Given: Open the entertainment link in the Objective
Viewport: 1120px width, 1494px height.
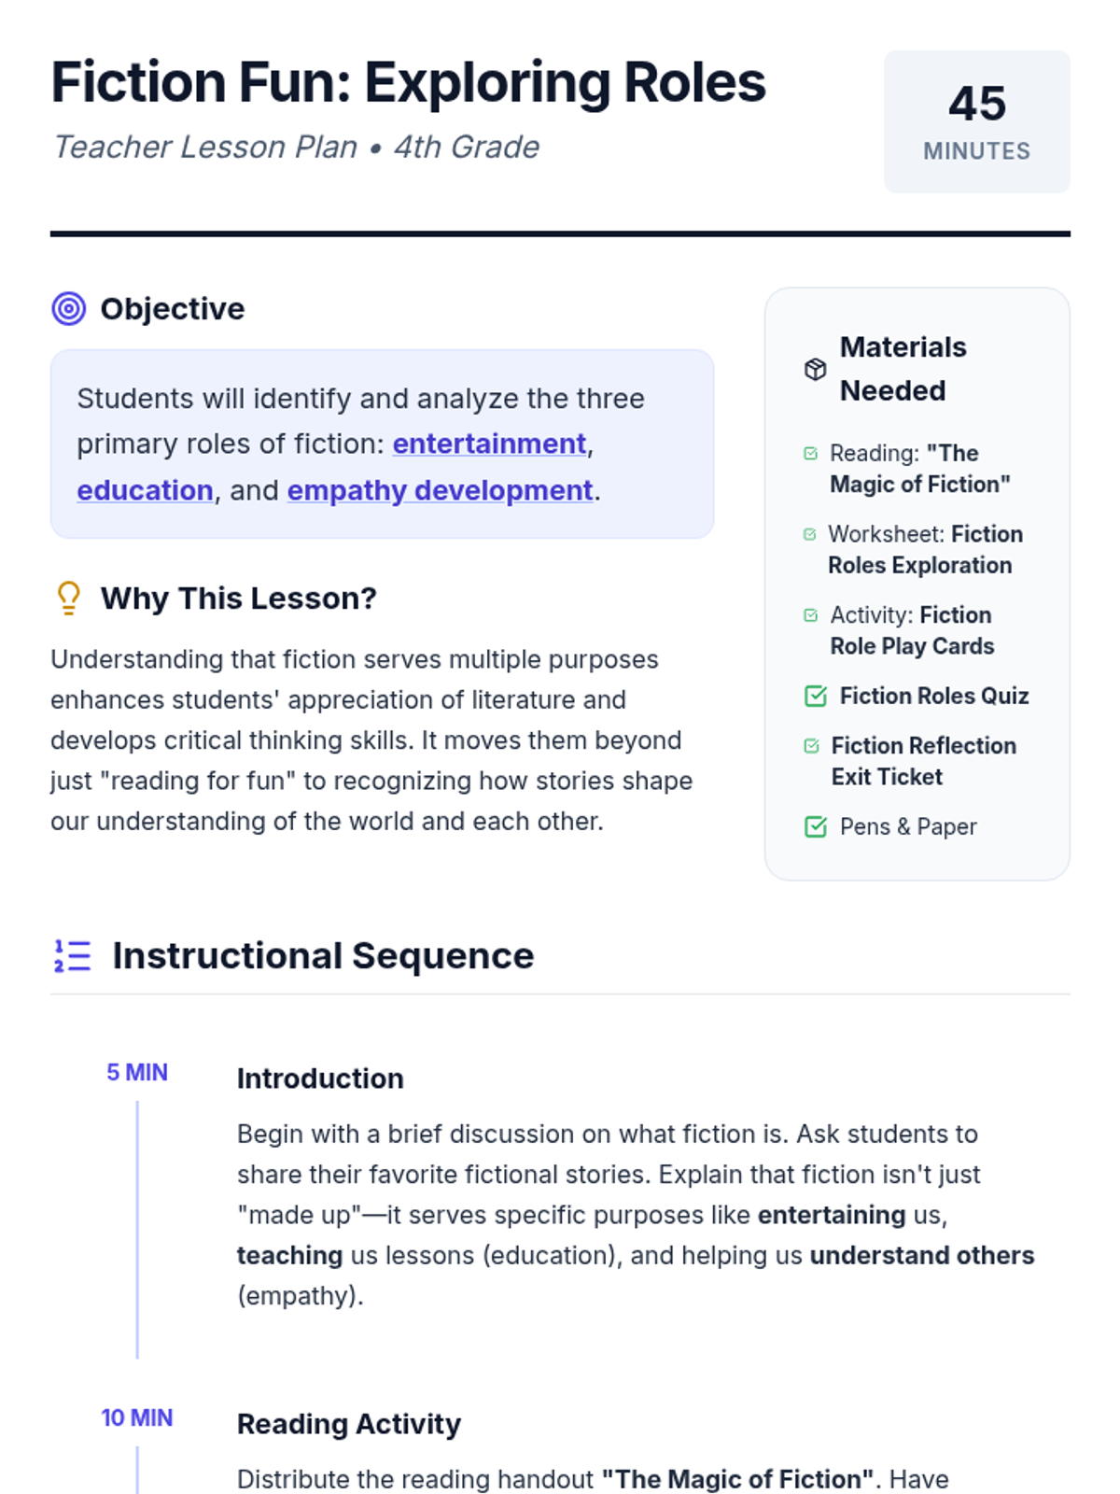Looking at the screenshot, I should 489,444.
